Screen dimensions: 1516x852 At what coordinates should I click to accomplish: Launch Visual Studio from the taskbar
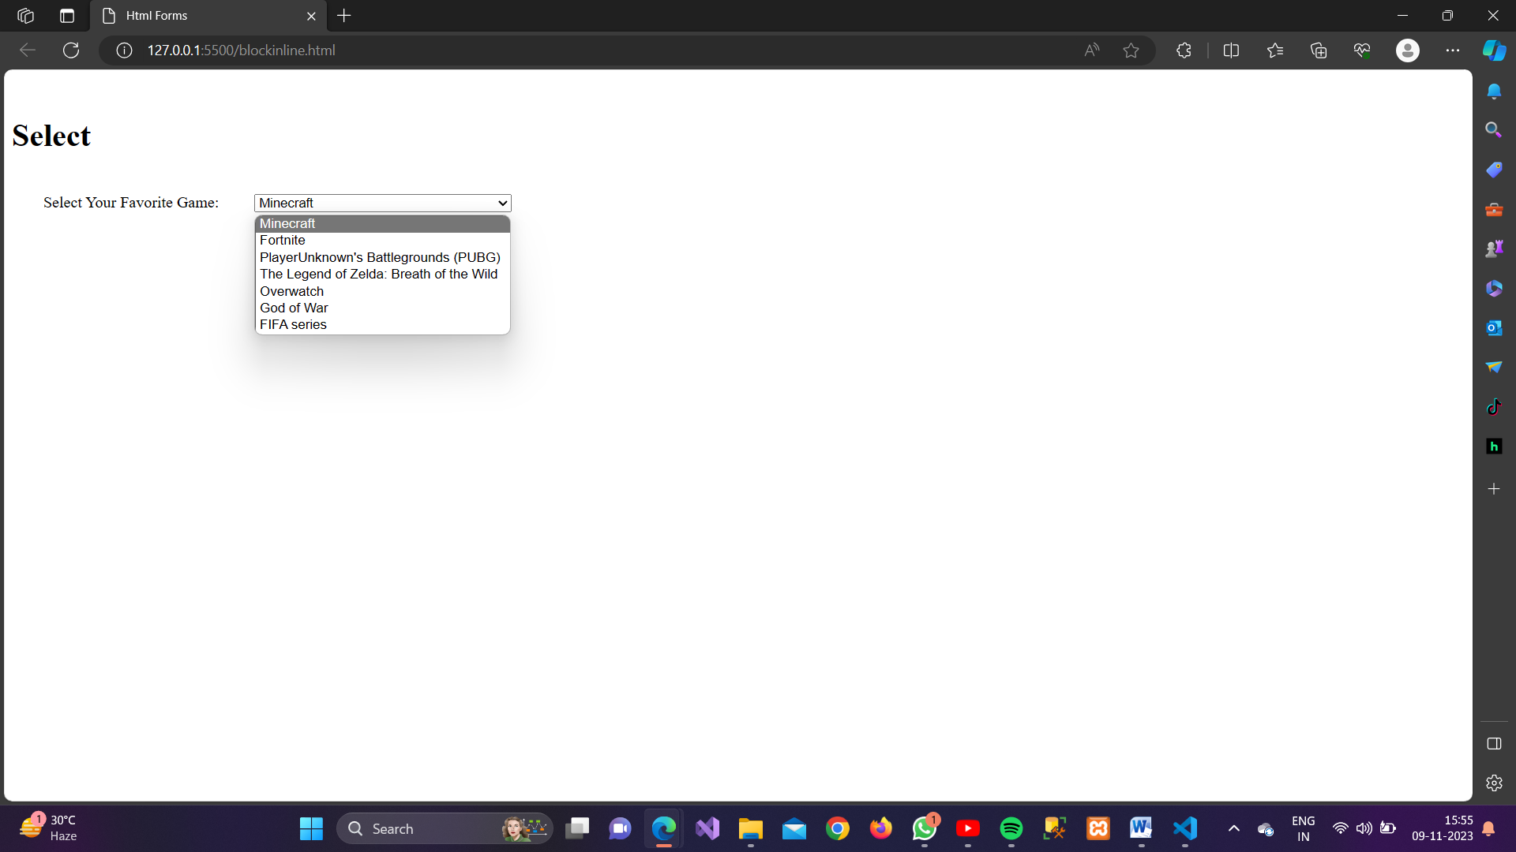point(707,828)
